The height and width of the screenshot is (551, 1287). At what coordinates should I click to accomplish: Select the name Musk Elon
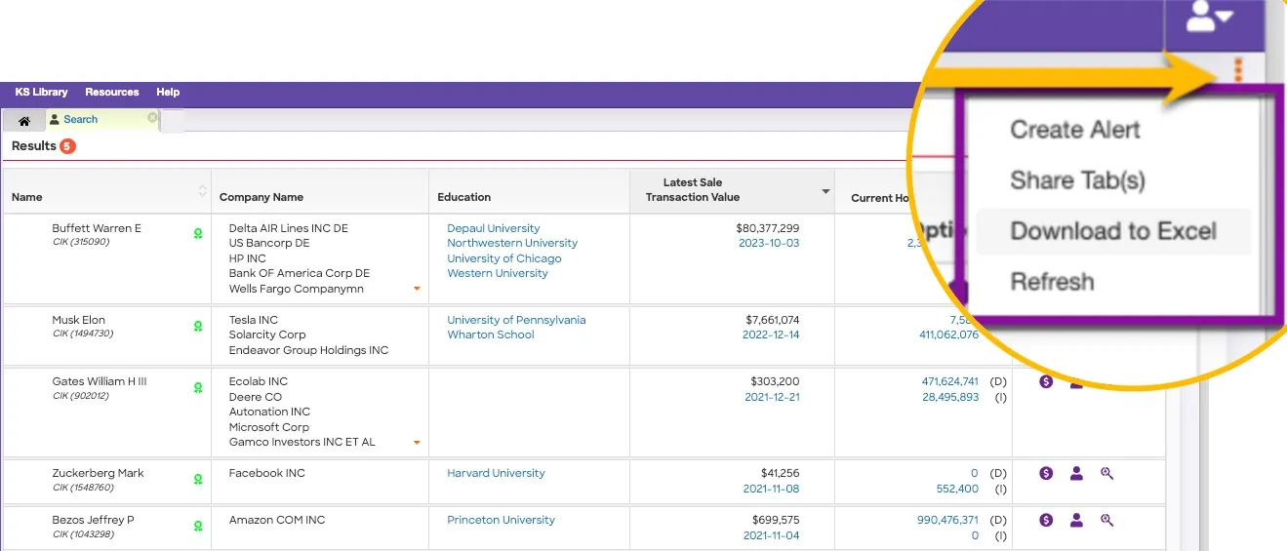click(78, 320)
